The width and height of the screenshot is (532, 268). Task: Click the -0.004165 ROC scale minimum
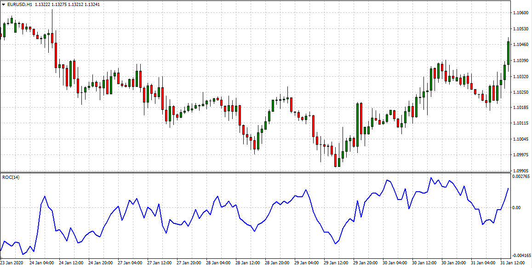click(x=521, y=255)
